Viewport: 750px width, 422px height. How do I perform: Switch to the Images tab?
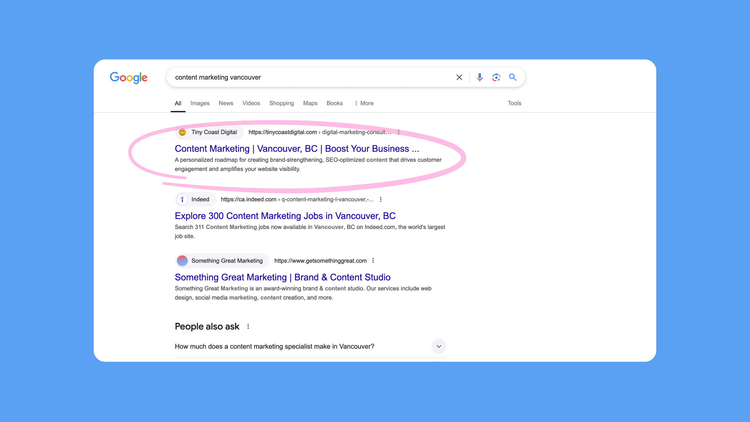tap(200, 103)
